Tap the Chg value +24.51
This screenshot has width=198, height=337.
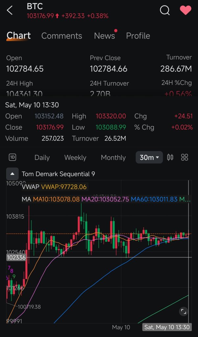click(x=184, y=116)
